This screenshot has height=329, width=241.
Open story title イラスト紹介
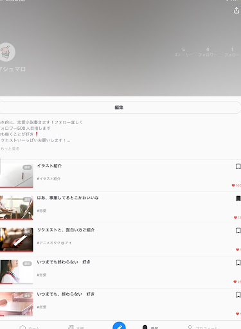(x=49, y=166)
